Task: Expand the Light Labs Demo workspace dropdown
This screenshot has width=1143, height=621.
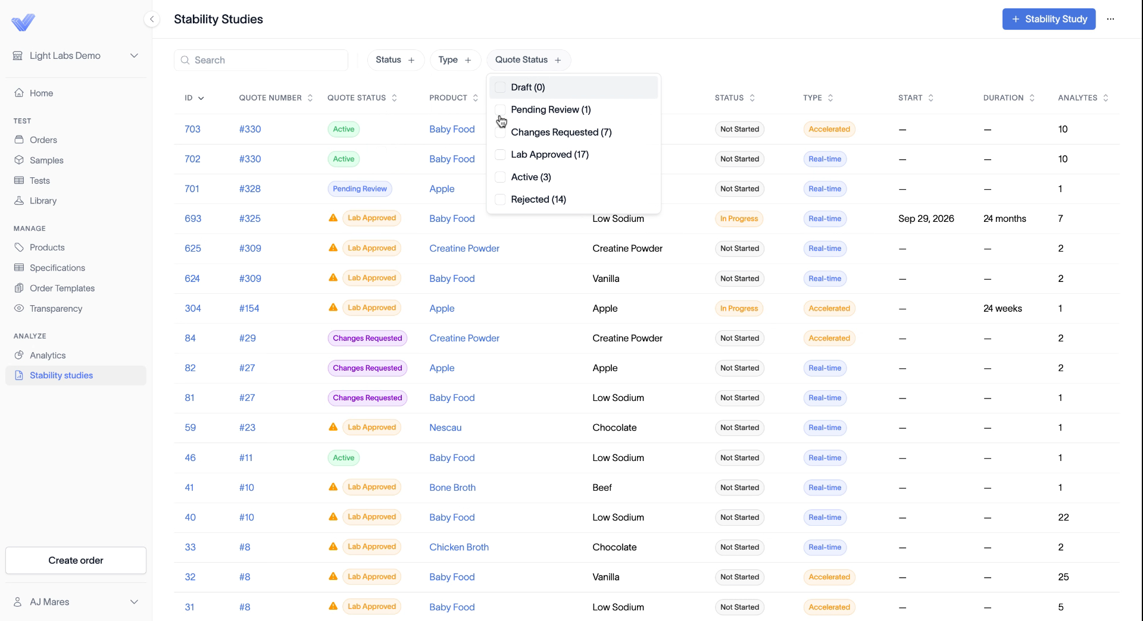Action: click(x=76, y=55)
